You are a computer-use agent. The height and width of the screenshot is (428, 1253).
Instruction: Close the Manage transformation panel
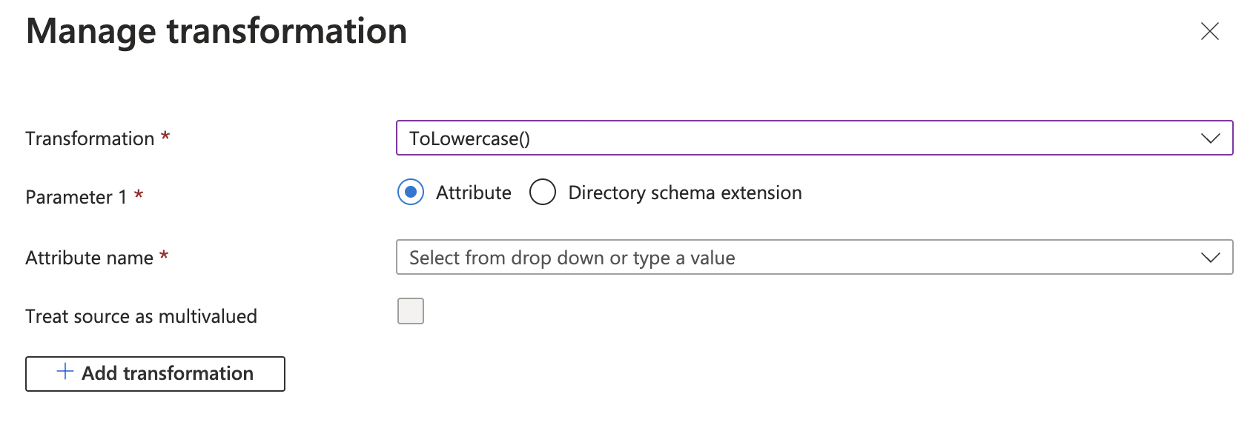click(x=1209, y=31)
